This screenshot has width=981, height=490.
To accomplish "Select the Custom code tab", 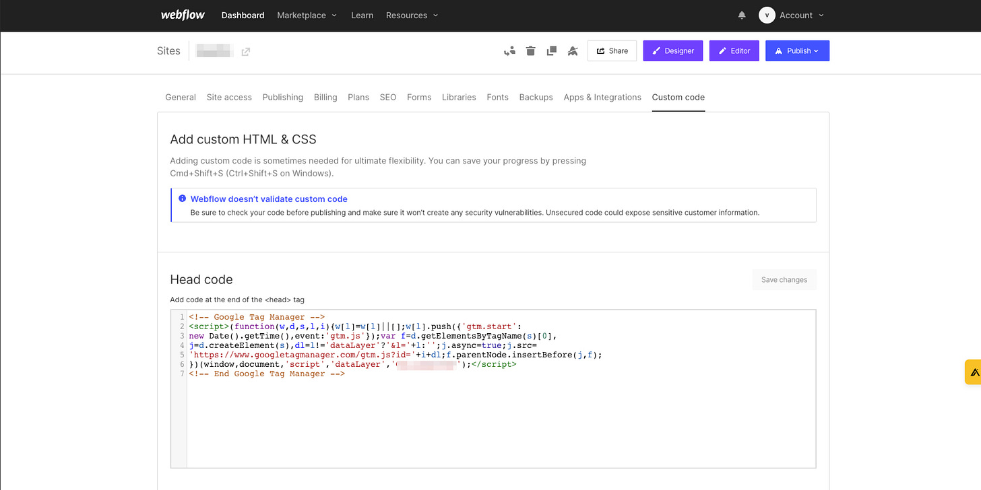I will [x=678, y=97].
